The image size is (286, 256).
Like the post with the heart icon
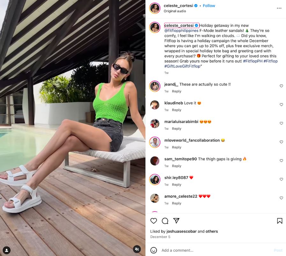coord(154,221)
